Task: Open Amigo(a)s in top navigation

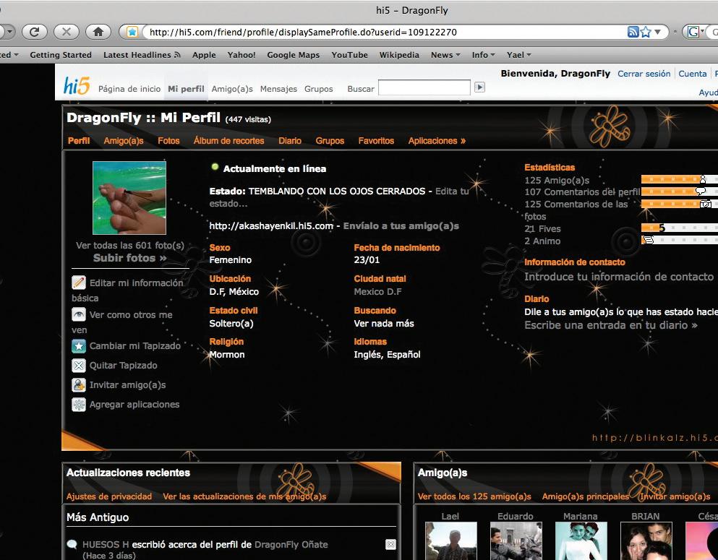Action: click(x=232, y=89)
